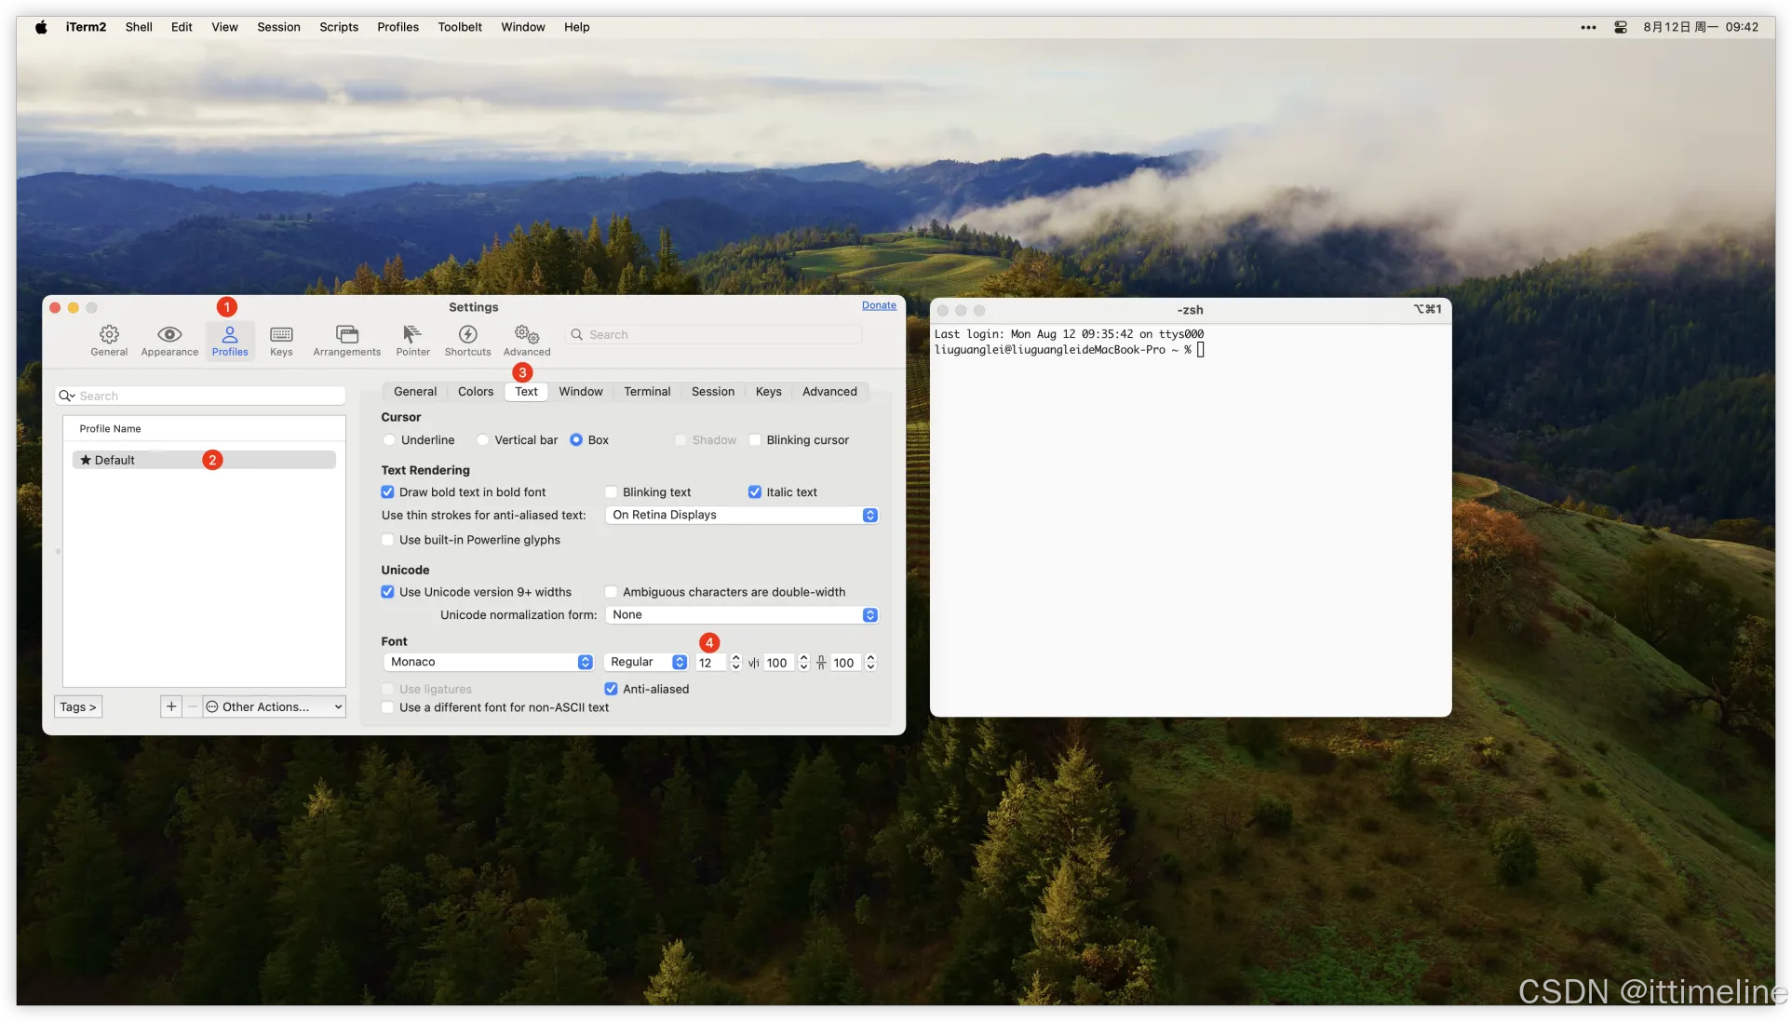Click the Donate link

879,305
